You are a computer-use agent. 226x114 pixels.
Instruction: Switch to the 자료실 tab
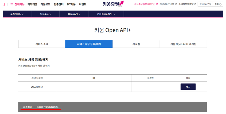coord(136,44)
